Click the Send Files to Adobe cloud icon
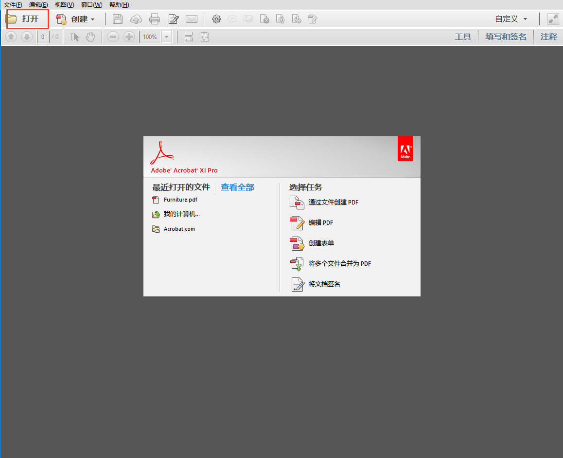563x458 pixels. (x=136, y=19)
